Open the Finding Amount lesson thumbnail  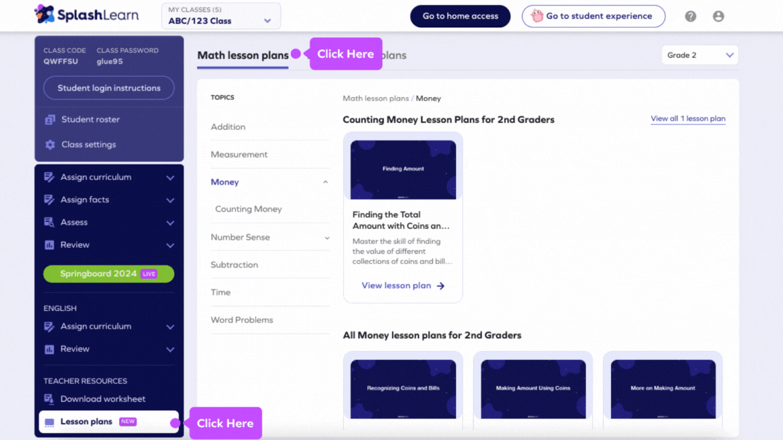[403, 170]
